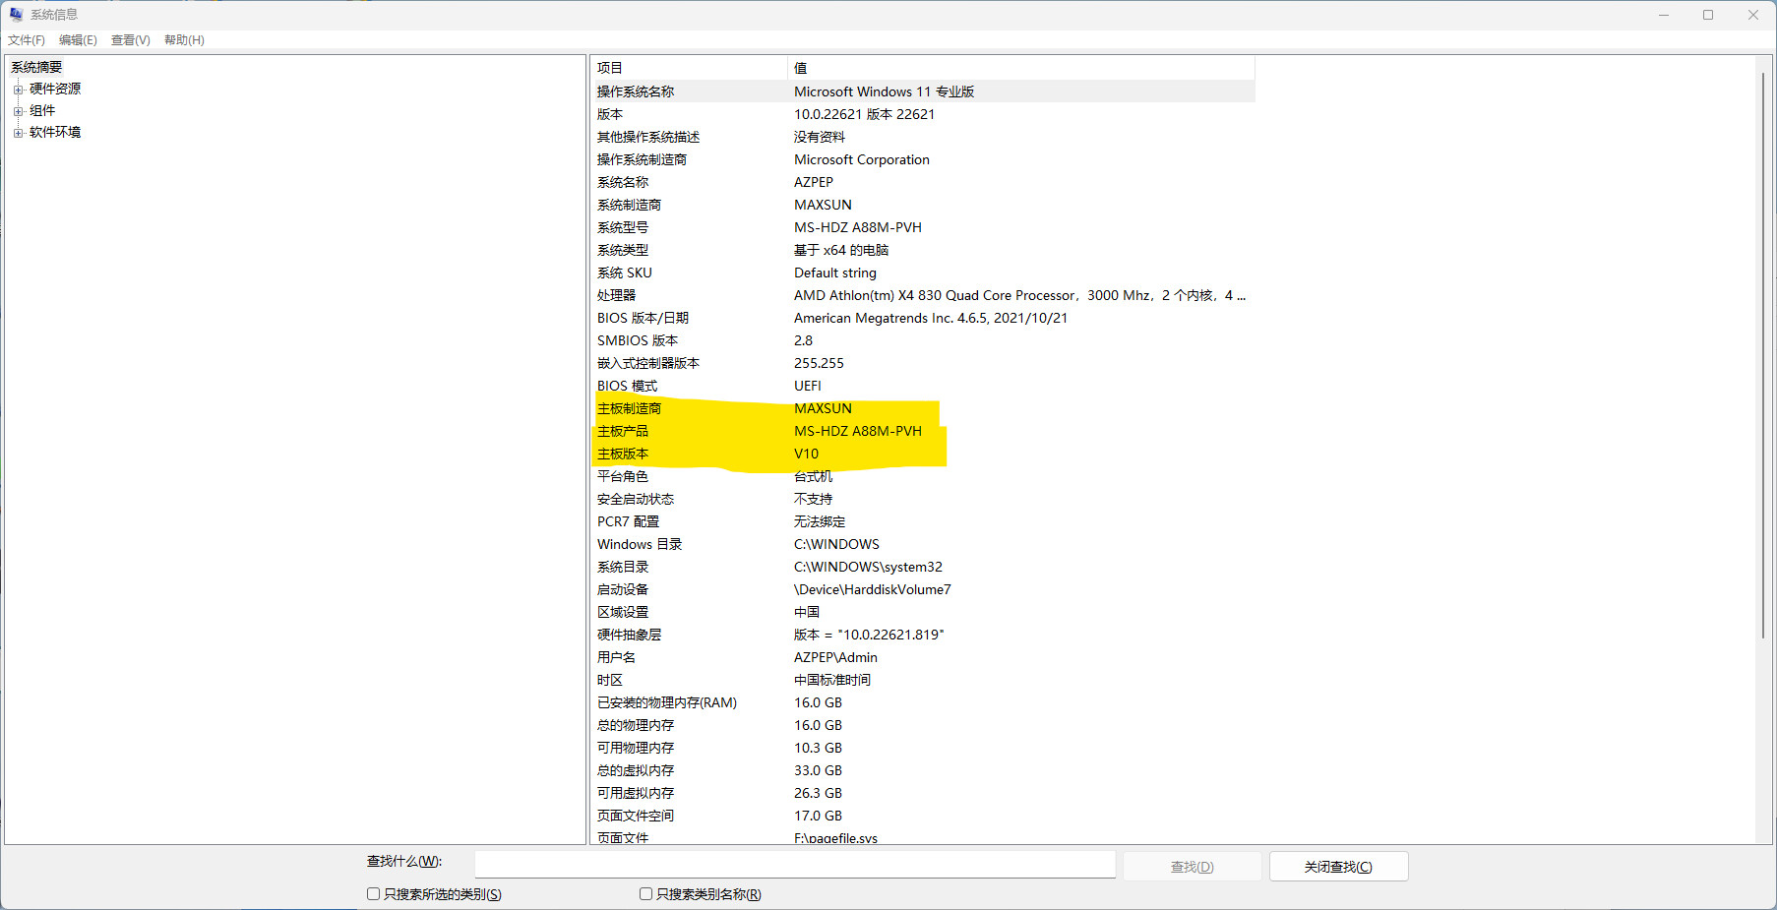
Task: Maximize the 系统信息 window
Action: [x=1708, y=15]
